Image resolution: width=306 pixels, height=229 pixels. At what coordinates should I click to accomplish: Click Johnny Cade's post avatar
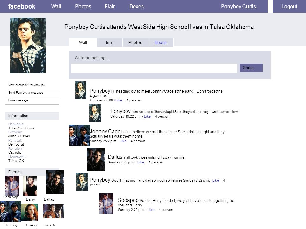click(x=79, y=135)
